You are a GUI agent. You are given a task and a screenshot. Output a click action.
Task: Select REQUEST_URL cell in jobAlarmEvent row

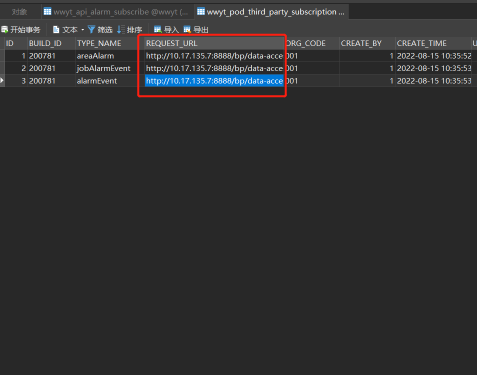(x=214, y=68)
